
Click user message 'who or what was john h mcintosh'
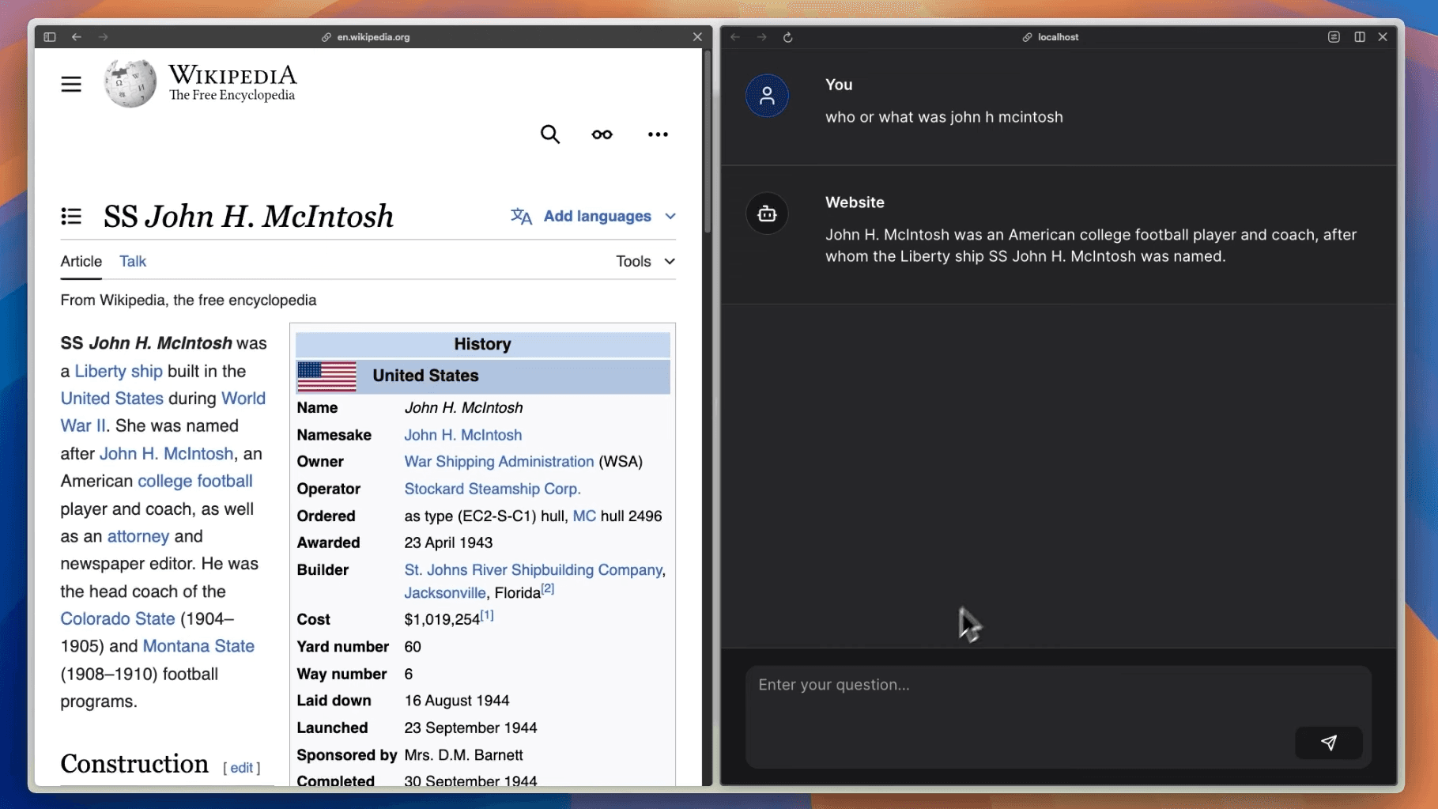[944, 117]
